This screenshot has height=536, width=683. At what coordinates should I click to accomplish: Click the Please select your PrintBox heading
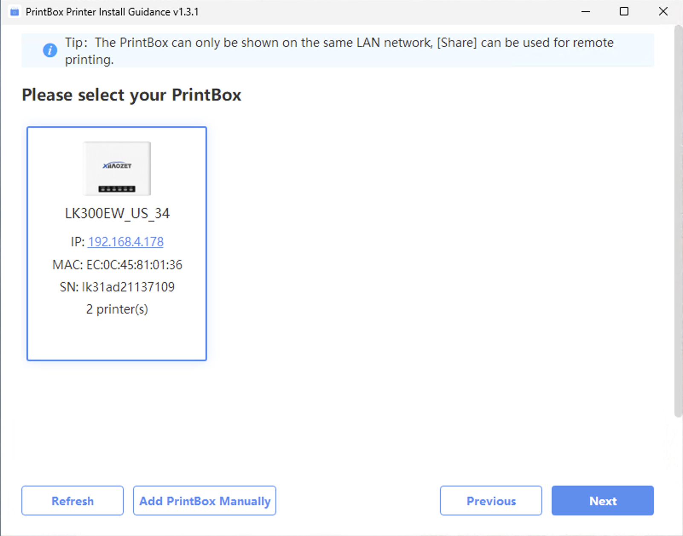[x=132, y=95]
